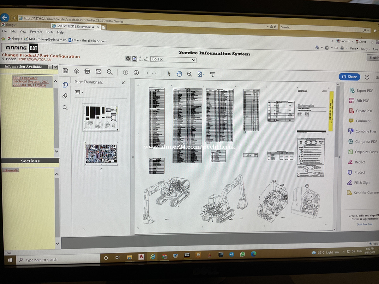Select page 2 thumbnail
Screen dimensions: 379x284
click(x=101, y=154)
